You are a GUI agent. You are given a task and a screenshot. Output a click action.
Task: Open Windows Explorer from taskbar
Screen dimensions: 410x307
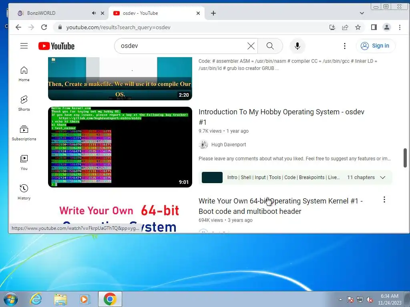point(60,299)
